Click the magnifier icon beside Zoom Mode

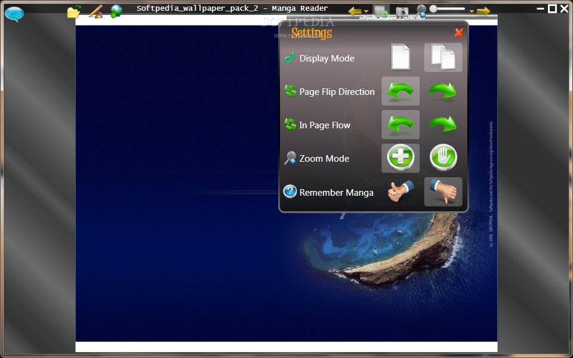[290, 158]
